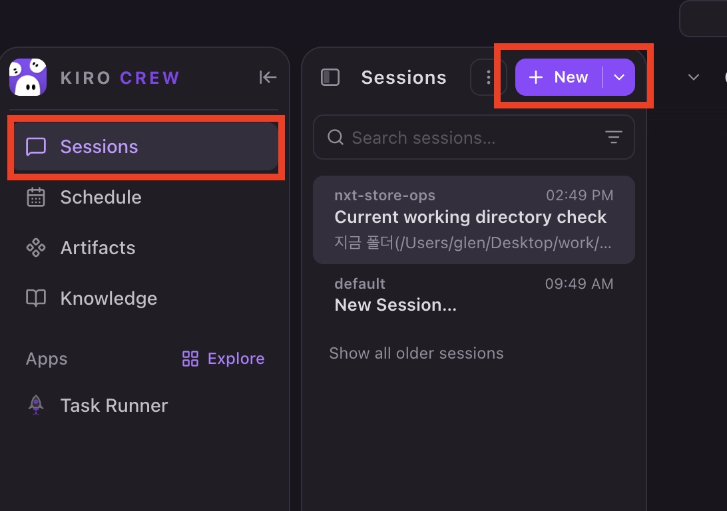Open the Knowledge book icon
Viewport: 727px width, 511px height.
36,298
